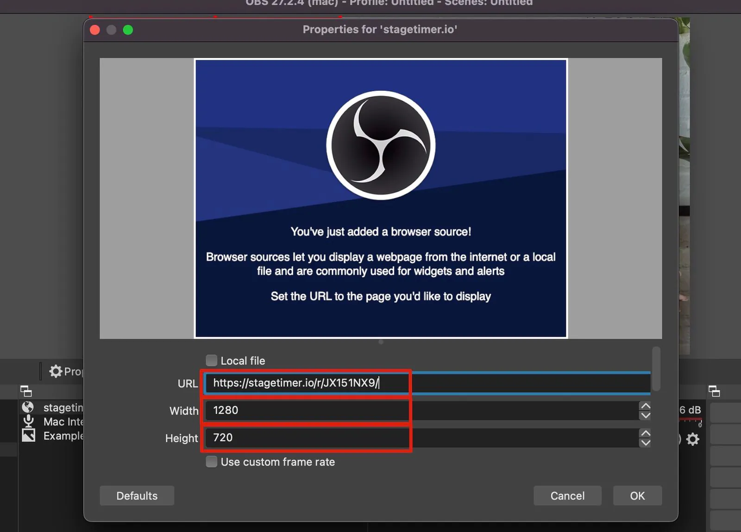The height and width of the screenshot is (532, 741).
Task: Click the Height stepper down arrow
Action: tap(646, 443)
